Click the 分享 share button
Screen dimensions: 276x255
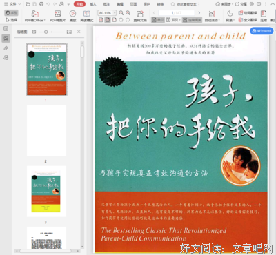pos(241,4)
